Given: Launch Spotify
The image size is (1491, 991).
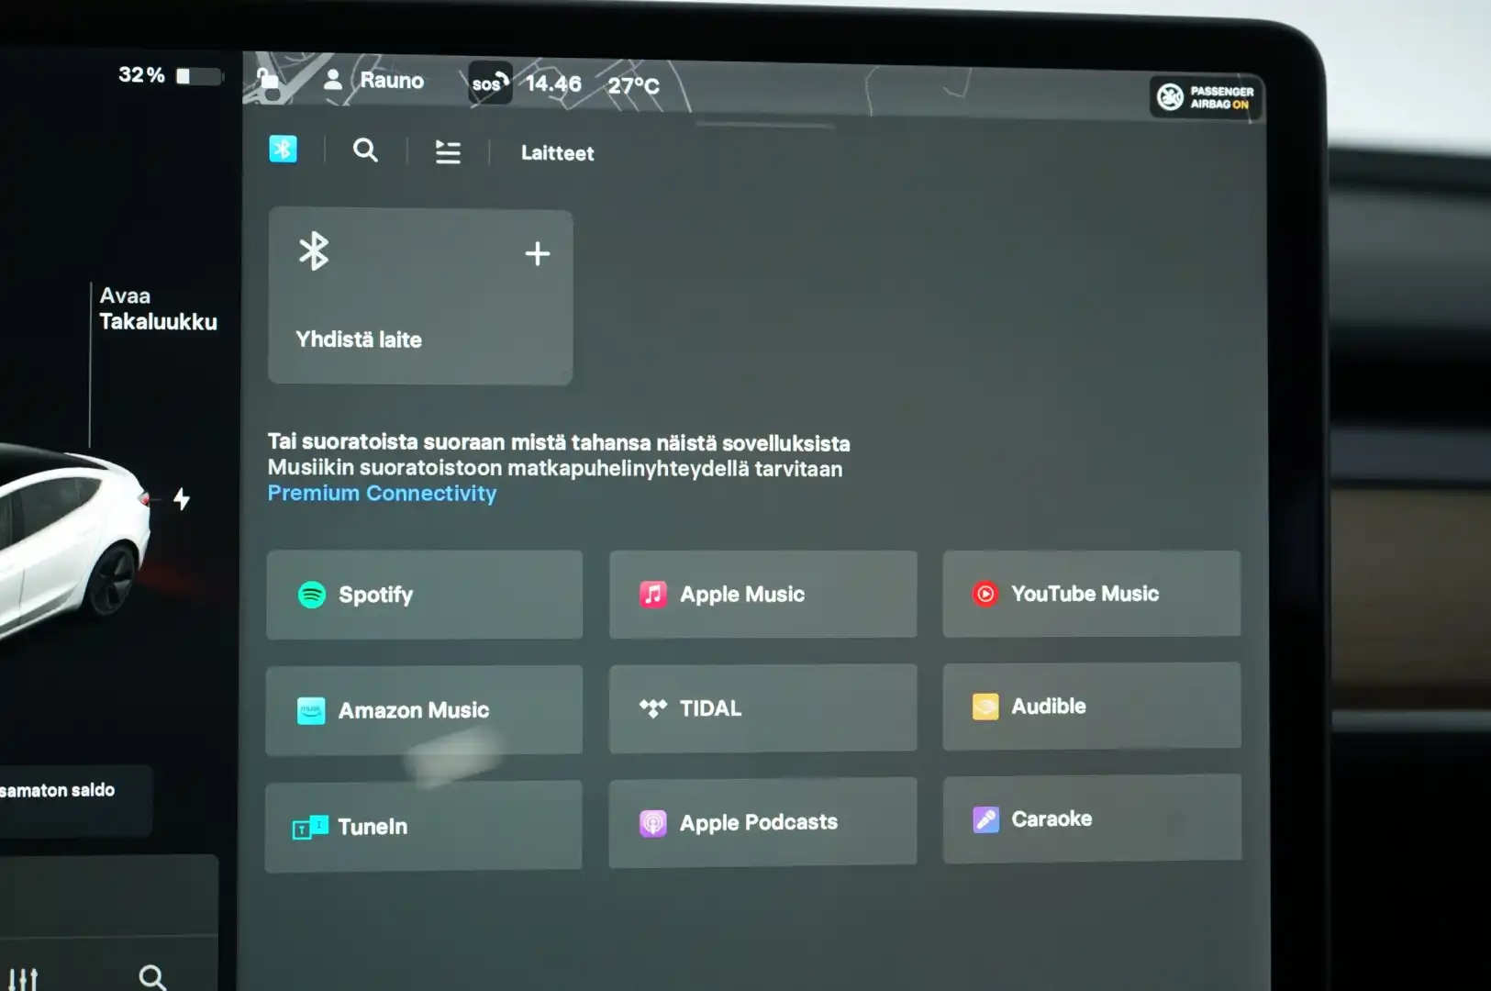Looking at the screenshot, I should click(424, 595).
